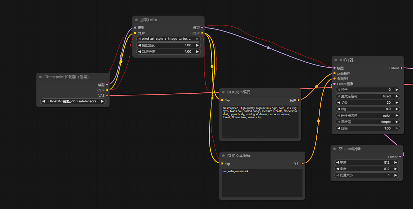Increase cfg with its right arrow
The width and height of the screenshot is (413, 209).
coord(397,109)
